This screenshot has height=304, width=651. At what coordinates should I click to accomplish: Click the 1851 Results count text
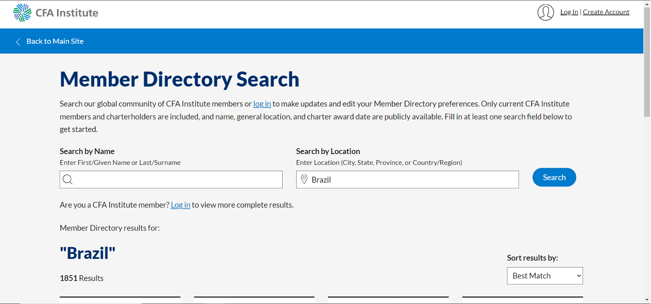pos(82,278)
